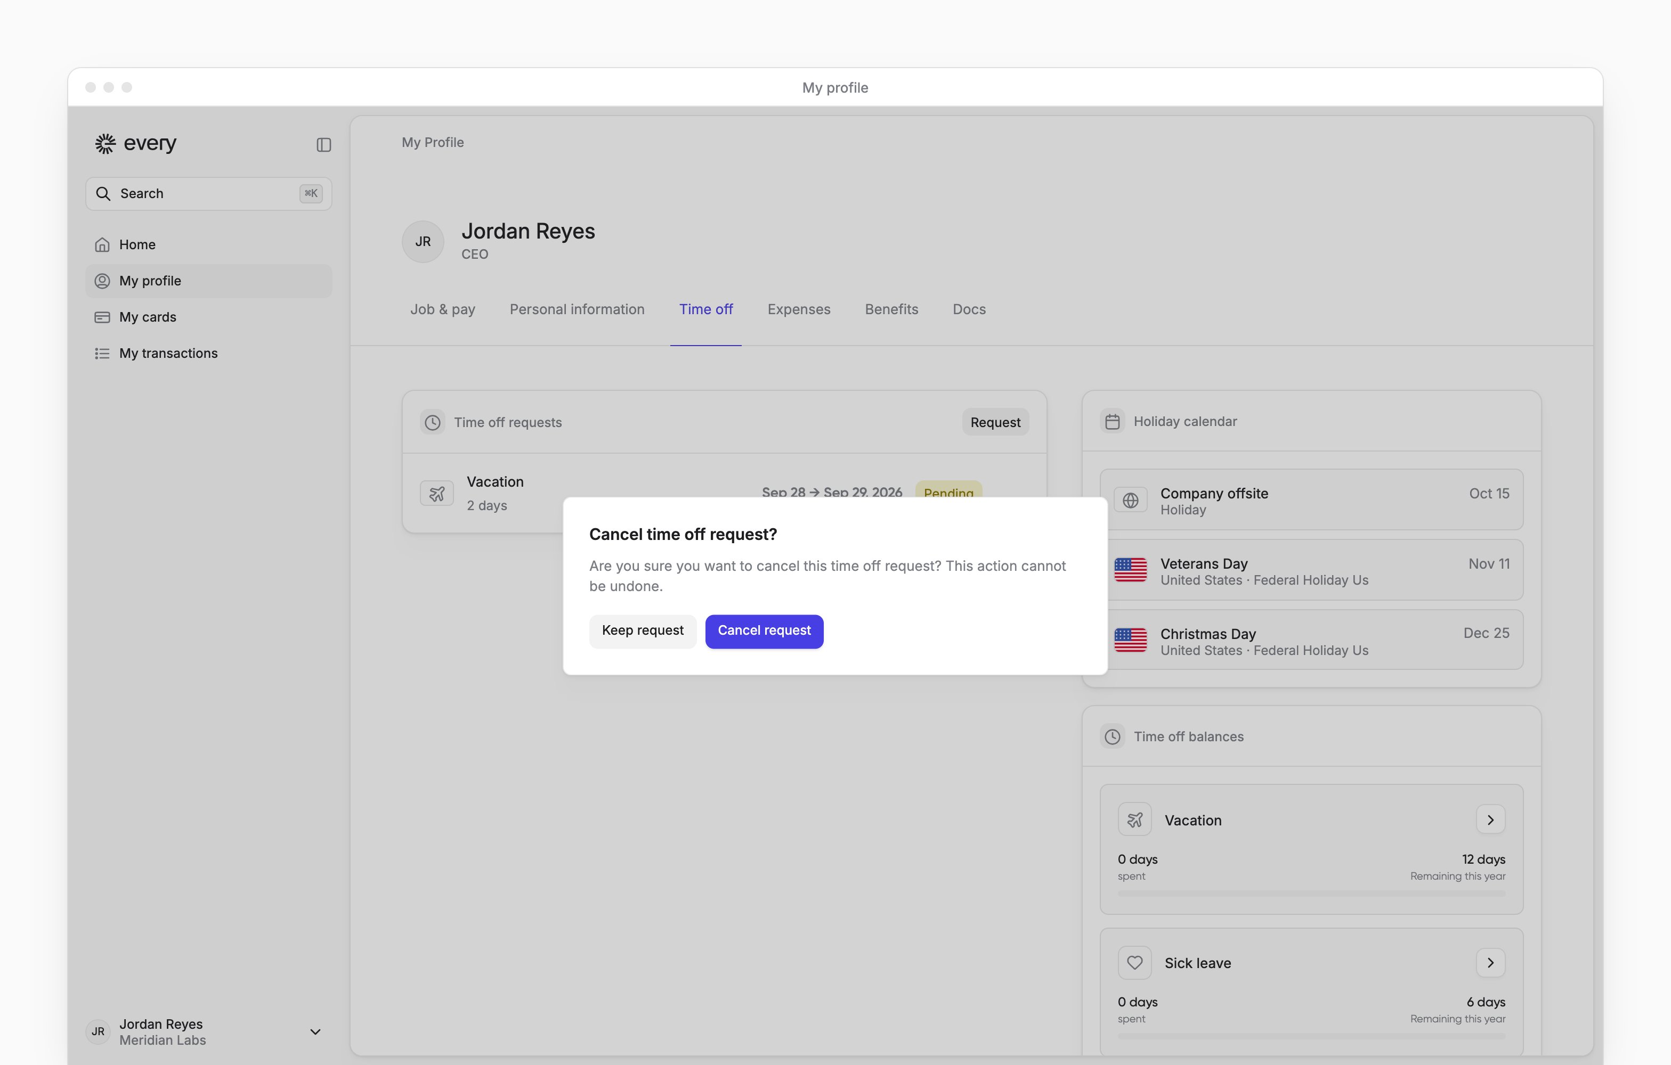The image size is (1671, 1065).
Task: Click the Veterans Day US flag
Action: click(x=1130, y=570)
